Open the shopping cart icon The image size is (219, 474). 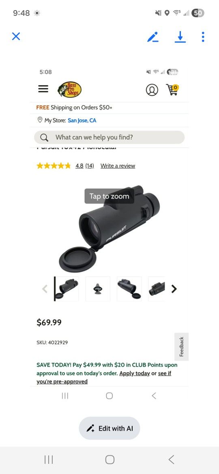(172, 90)
